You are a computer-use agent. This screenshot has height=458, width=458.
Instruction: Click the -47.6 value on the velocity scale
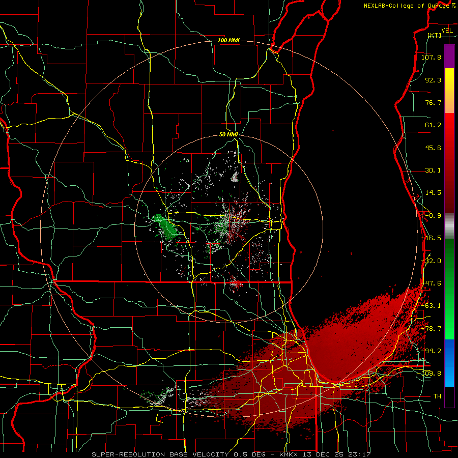pyautogui.click(x=432, y=283)
